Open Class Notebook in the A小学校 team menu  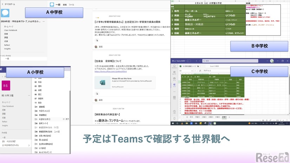point(8,106)
